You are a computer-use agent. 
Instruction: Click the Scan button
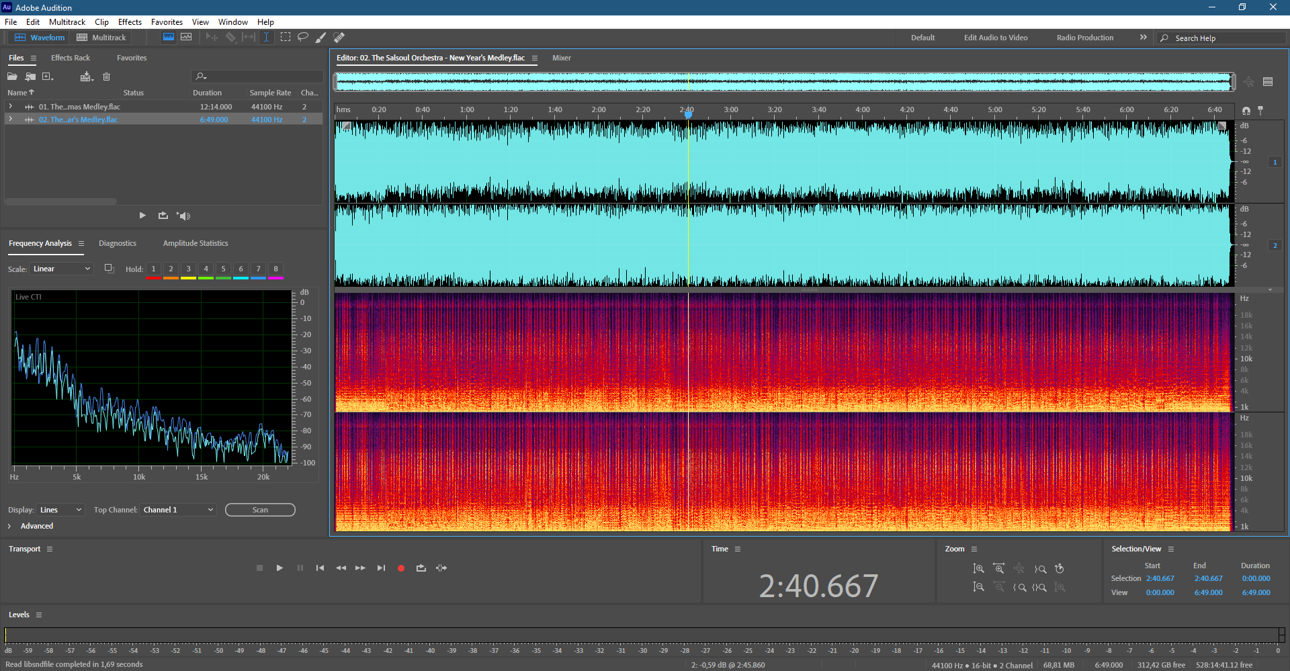coord(260,510)
